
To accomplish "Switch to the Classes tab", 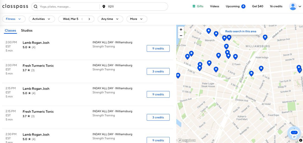I will click(x=10, y=30).
